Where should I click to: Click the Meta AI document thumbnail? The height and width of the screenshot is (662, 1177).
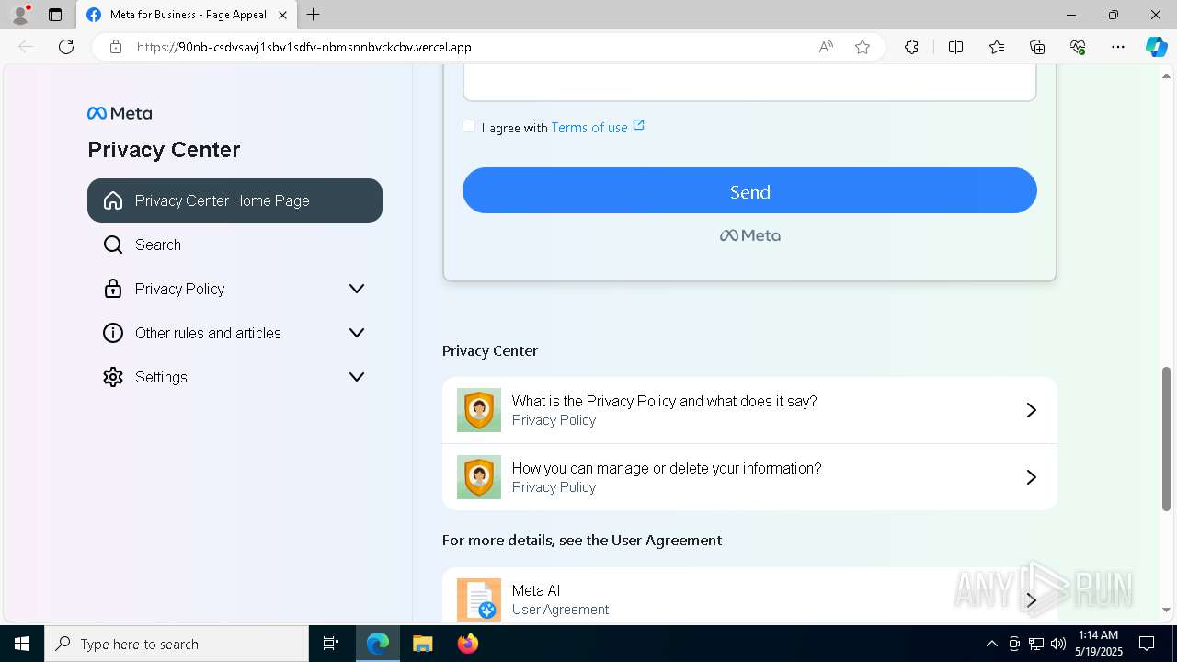click(479, 599)
